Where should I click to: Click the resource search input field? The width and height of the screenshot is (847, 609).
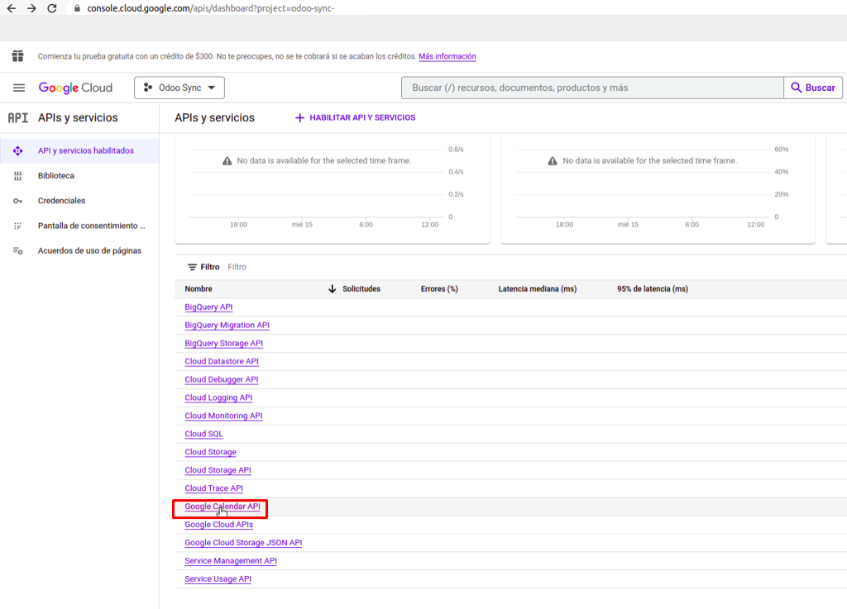(592, 88)
